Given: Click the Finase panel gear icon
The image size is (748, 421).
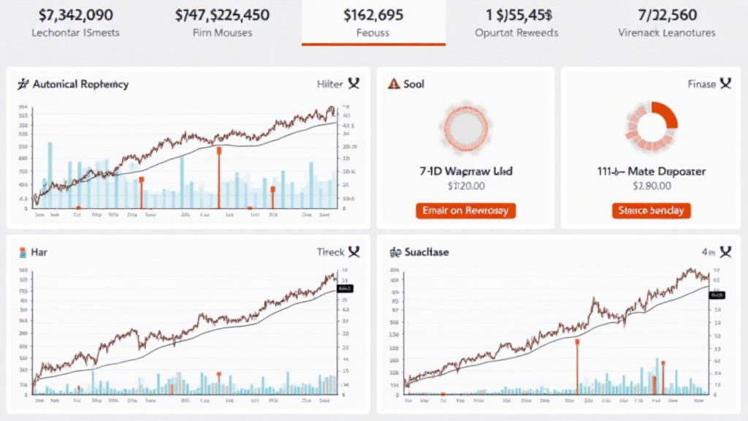Looking at the screenshot, I should [727, 83].
